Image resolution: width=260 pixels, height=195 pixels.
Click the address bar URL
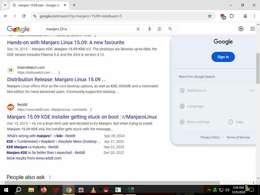point(81,16)
